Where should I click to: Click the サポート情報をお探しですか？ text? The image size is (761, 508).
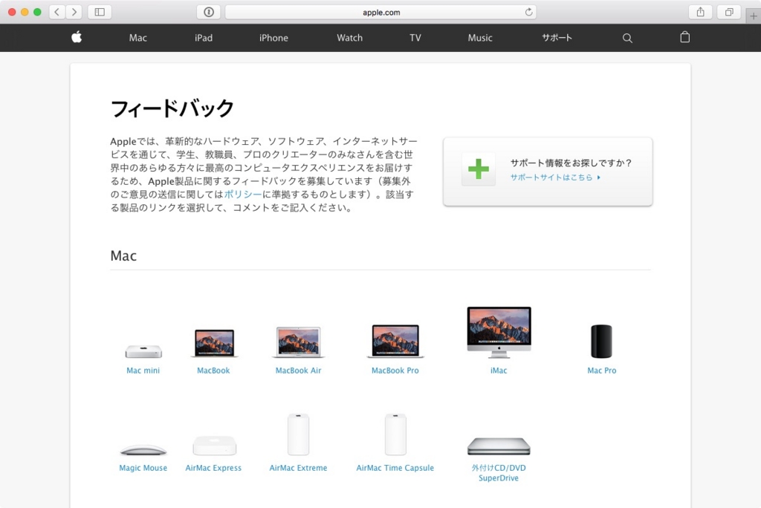click(x=571, y=163)
